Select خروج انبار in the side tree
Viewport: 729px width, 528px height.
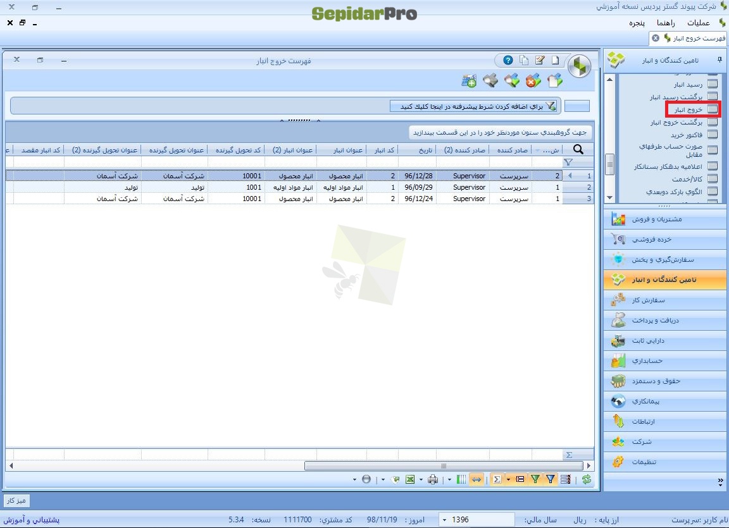(689, 109)
